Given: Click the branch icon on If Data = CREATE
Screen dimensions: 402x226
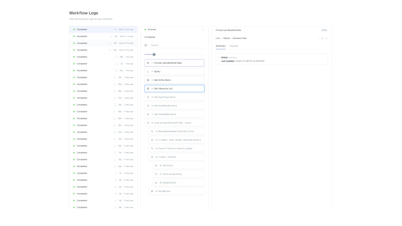Looking at the screenshot, I should [x=152, y=157].
